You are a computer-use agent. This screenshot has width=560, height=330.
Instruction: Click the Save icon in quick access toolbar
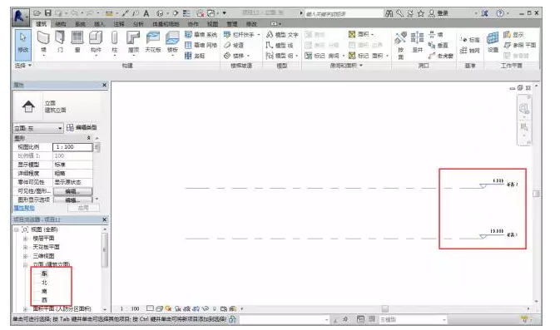click(48, 13)
